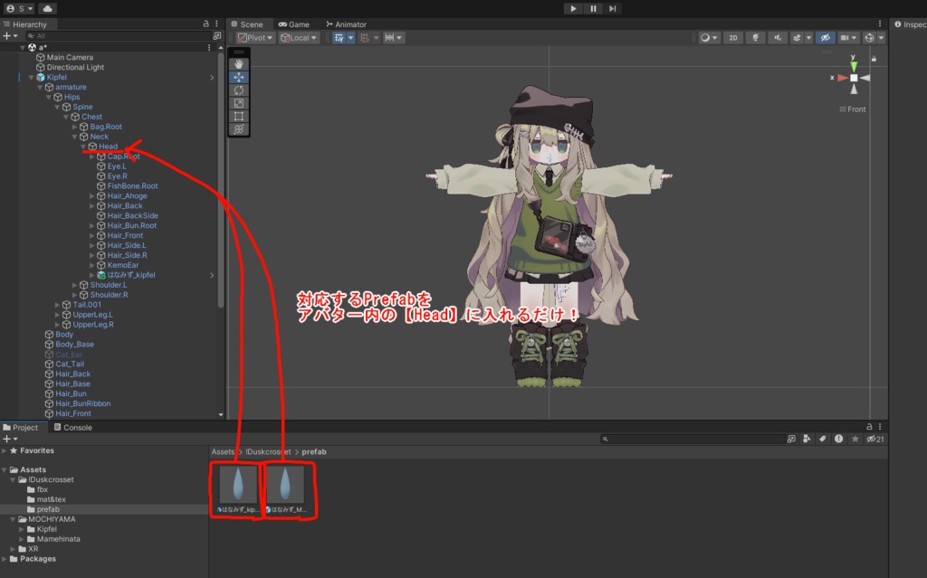Toggle Hierarchy panel lock icon
927x578 pixels.
coord(205,24)
